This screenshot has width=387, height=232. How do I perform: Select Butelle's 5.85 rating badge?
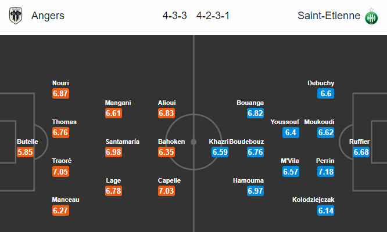(x=25, y=152)
